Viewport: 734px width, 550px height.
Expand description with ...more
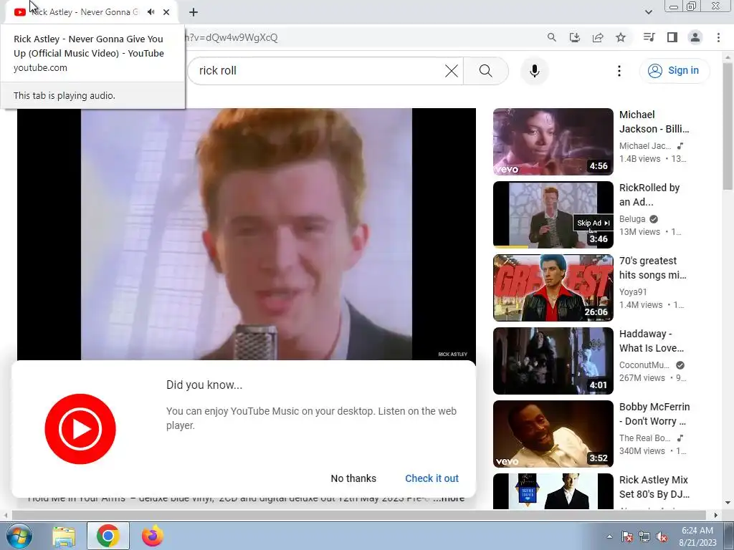[449, 498]
